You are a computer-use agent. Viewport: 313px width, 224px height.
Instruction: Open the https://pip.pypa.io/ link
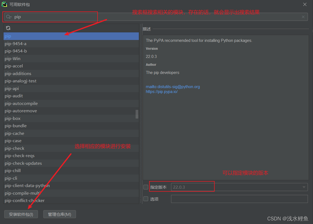[161, 92]
